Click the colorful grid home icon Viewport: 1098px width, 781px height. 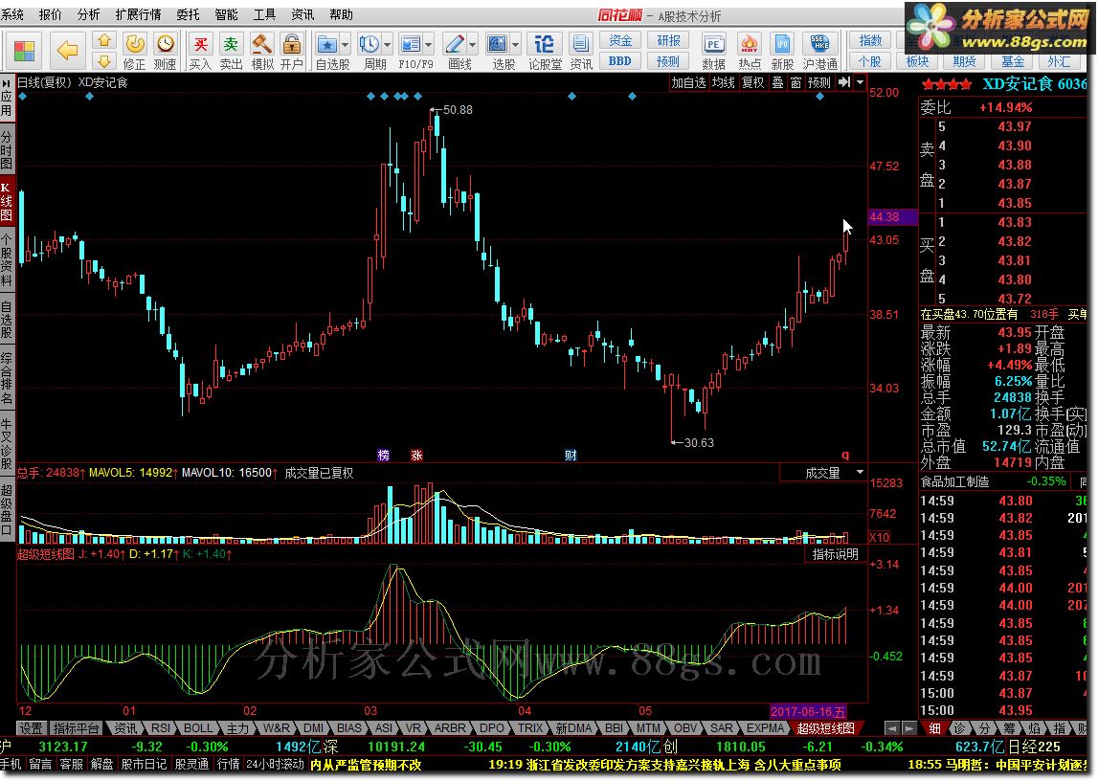(x=25, y=51)
